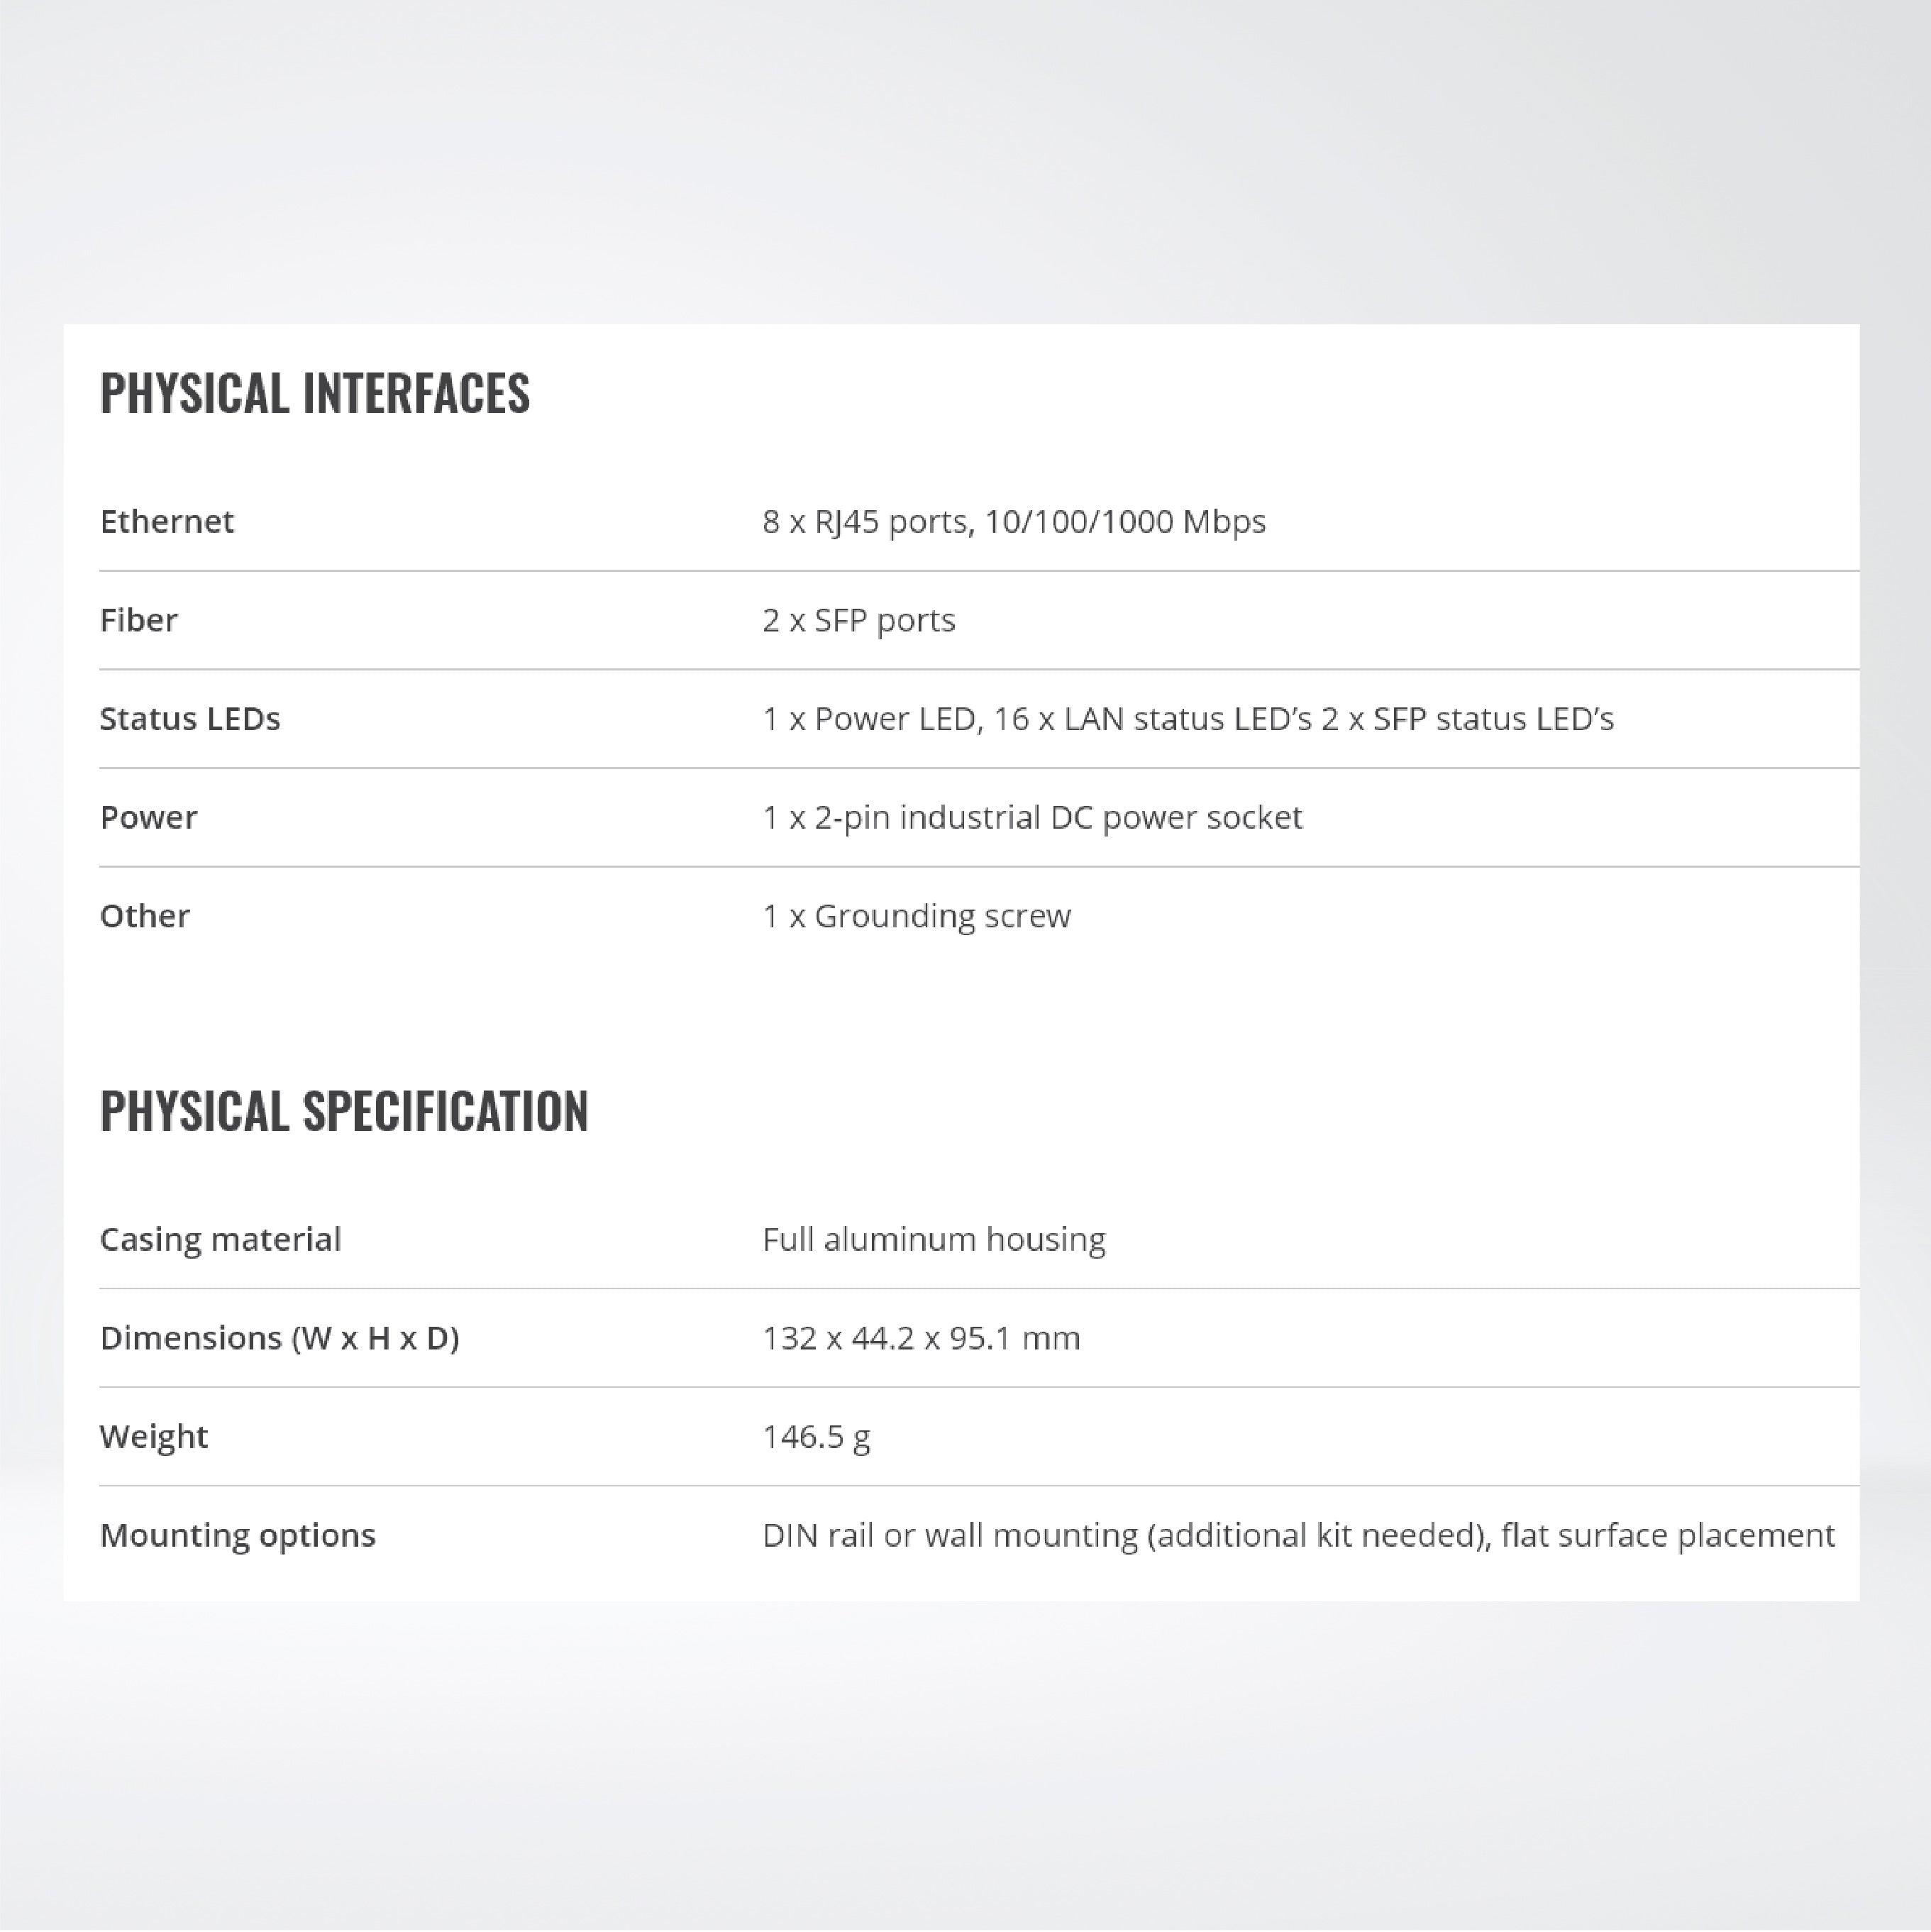
Task: Select the Other row label
Action: [145, 916]
